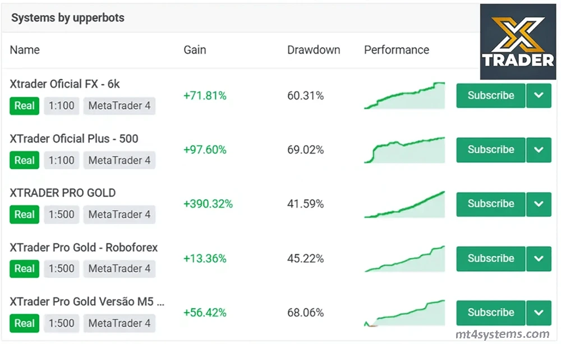
Task: Click Real badge under XTRADER PRO GOLD
Action: pos(25,215)
